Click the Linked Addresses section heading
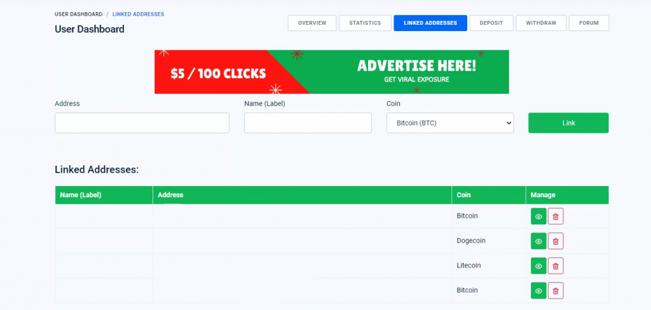 point(97,170)
